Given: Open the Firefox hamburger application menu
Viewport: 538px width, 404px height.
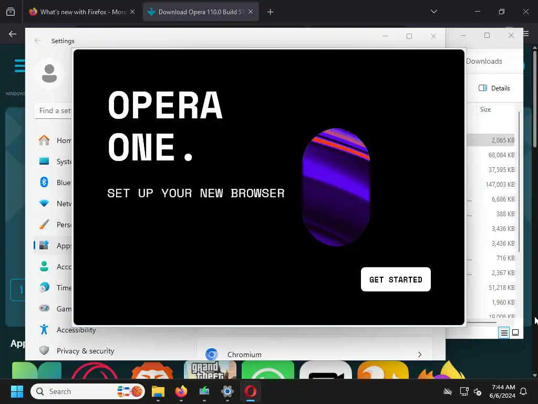Looking at the screenshot, I should click(x=526, y=33).
